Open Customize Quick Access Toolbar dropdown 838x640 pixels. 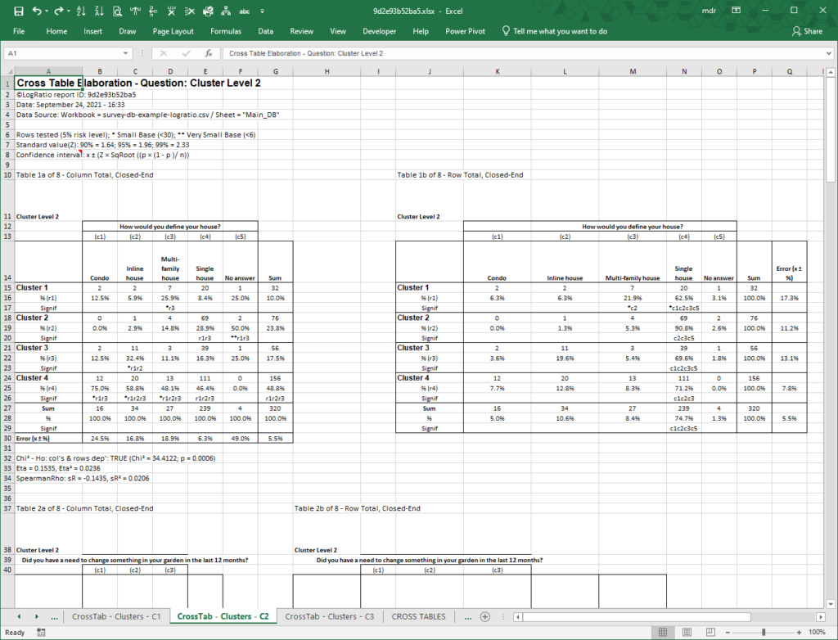262,11
